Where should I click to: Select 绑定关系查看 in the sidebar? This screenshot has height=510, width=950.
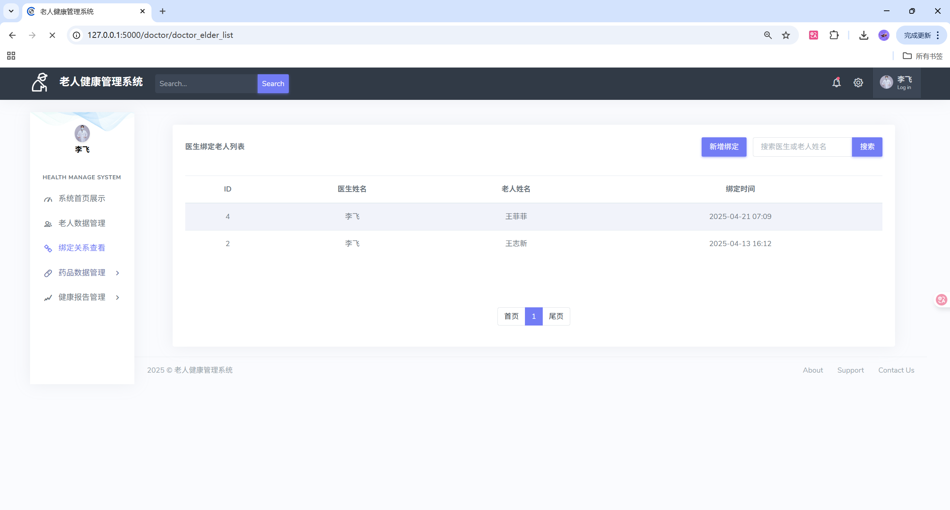[x=82, y=248]
